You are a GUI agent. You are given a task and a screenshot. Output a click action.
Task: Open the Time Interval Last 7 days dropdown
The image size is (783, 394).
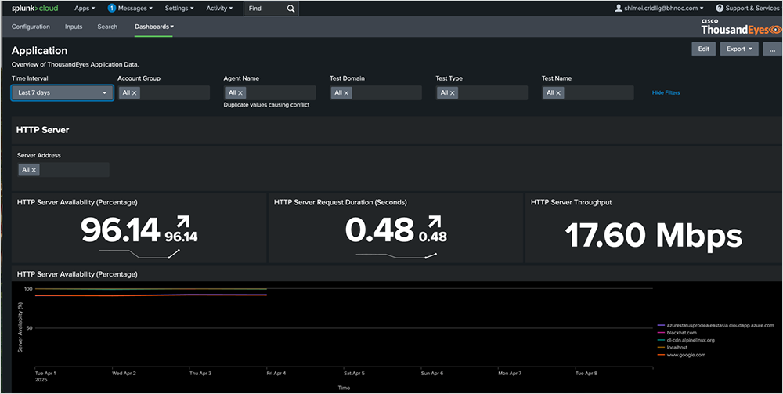click(x=62, y=92)
